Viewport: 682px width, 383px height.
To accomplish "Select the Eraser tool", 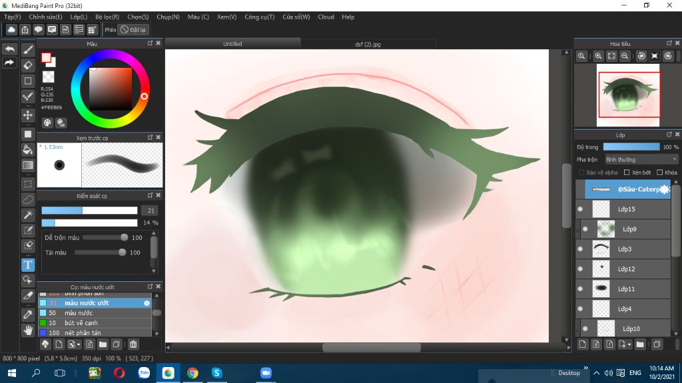I will [28, 65].
